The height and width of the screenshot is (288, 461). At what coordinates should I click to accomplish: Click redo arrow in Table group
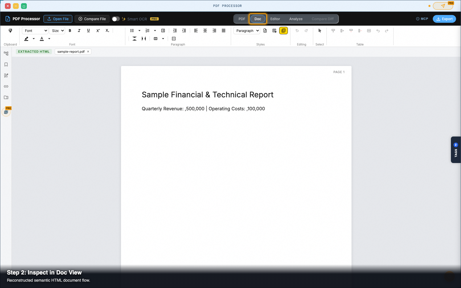(x=387, y=31)
